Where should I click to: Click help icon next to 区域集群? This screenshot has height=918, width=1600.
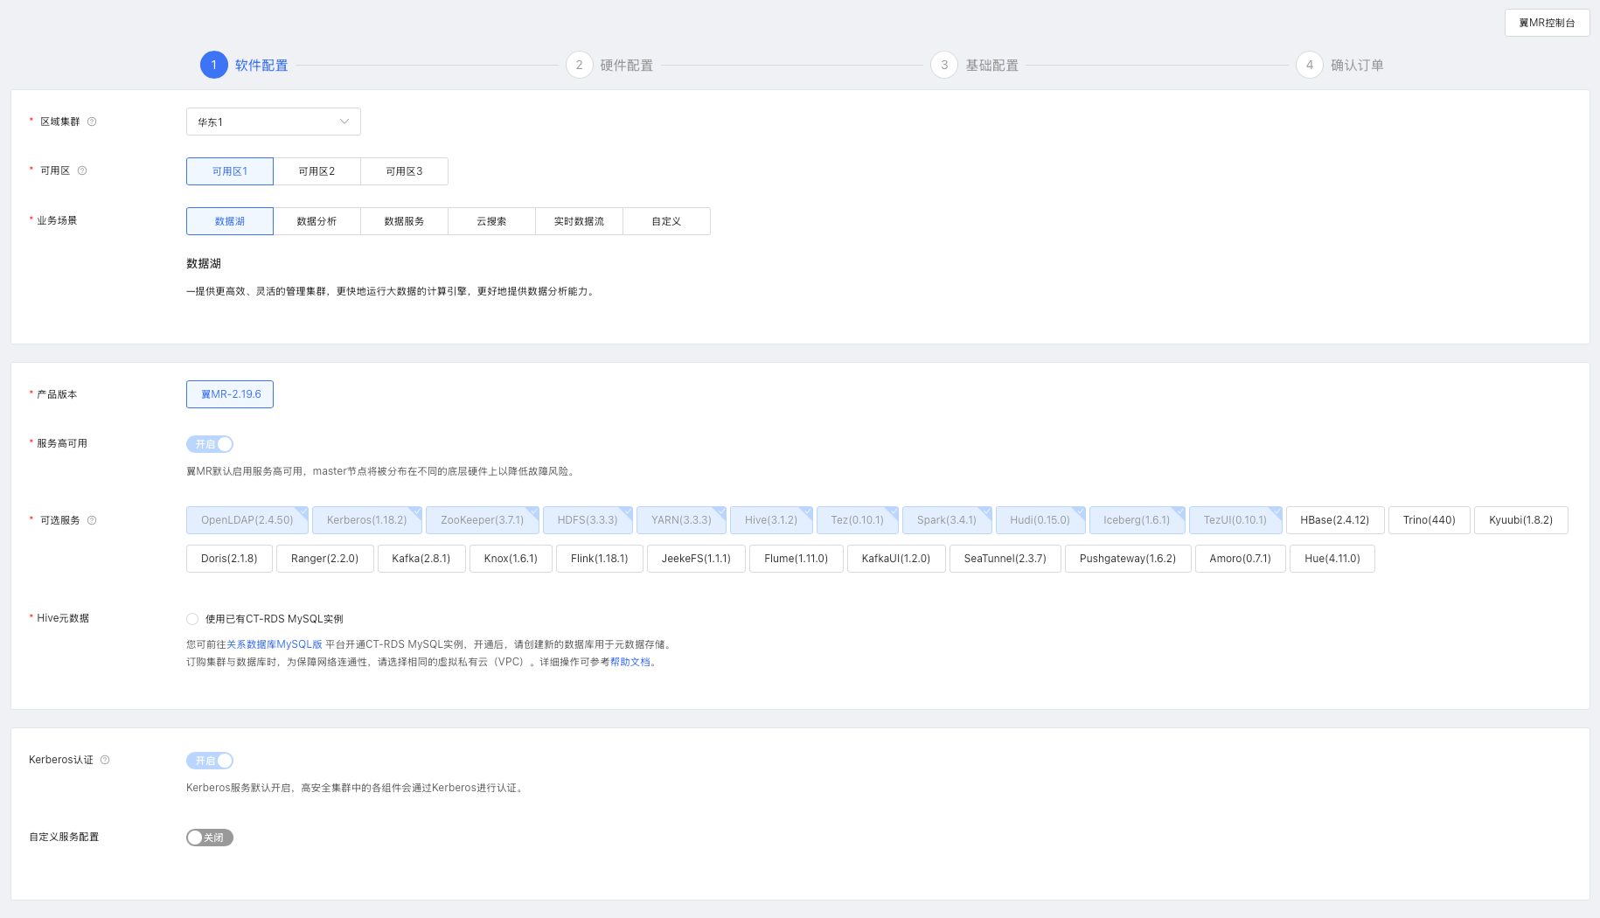point(92,122)
